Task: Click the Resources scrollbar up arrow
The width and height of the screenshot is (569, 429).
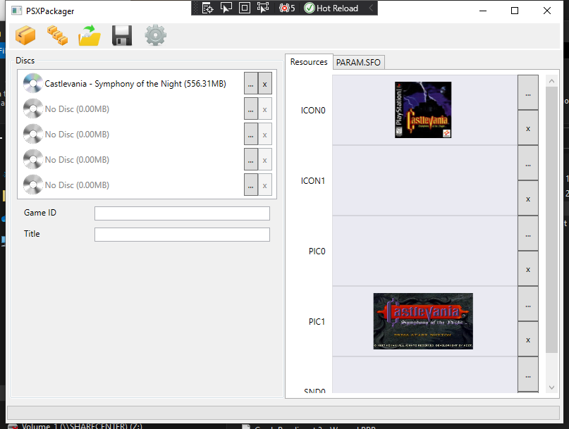Action: pyautogui.click(x=551, y=81)
